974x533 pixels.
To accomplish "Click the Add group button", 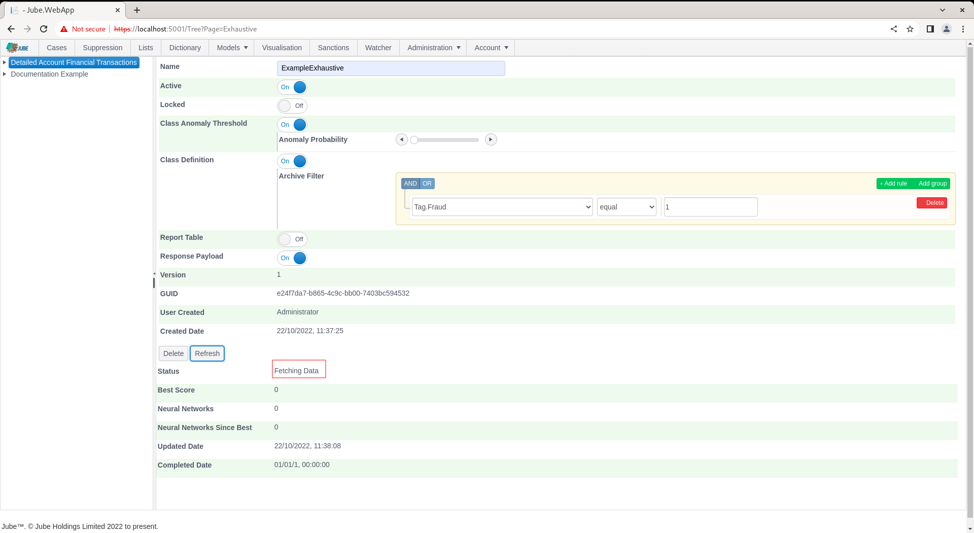I will click(932, 184).
